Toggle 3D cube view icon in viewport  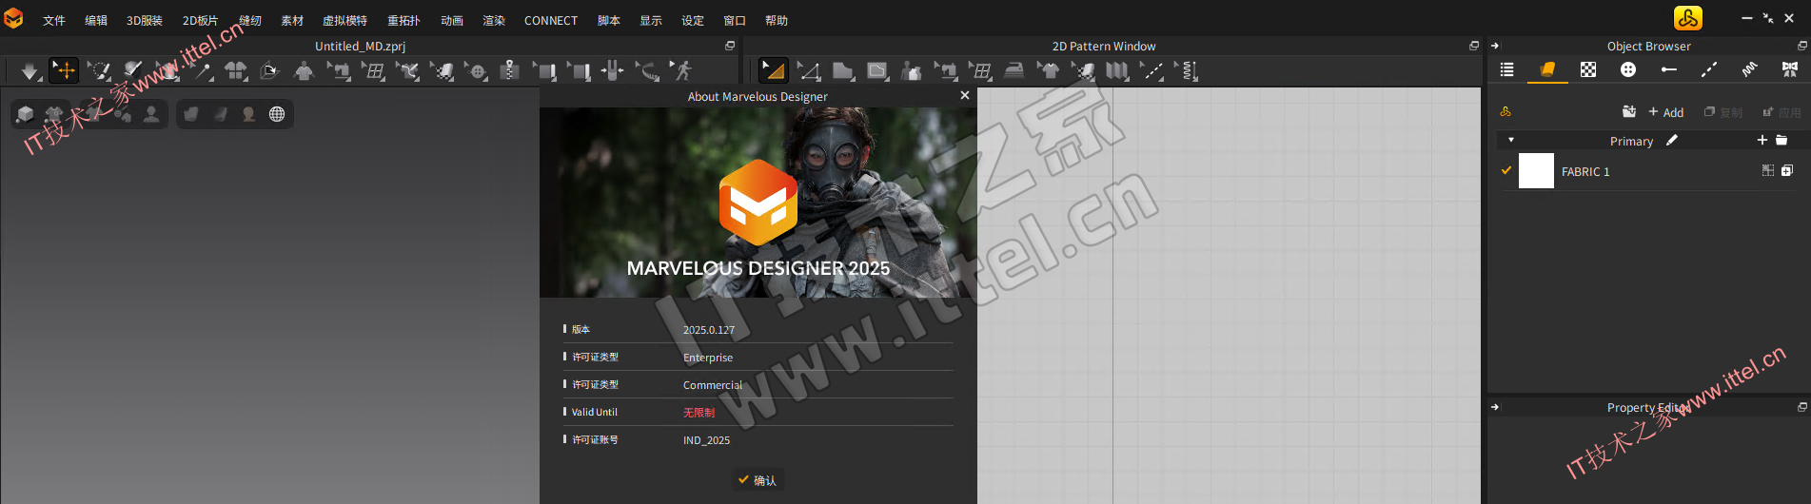click(x=26, y=114)
